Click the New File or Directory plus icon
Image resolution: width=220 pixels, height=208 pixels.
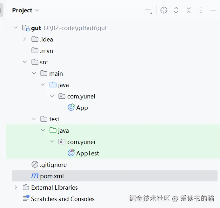[148, 10]
